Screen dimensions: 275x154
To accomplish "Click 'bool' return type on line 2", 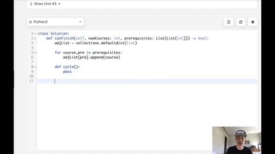I will click(202, 38).
